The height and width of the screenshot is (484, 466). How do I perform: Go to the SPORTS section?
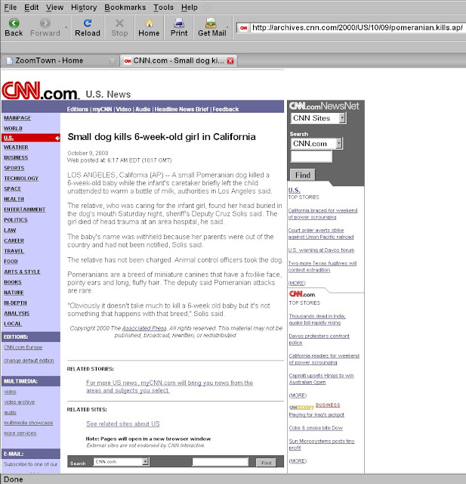pos(14,168)
